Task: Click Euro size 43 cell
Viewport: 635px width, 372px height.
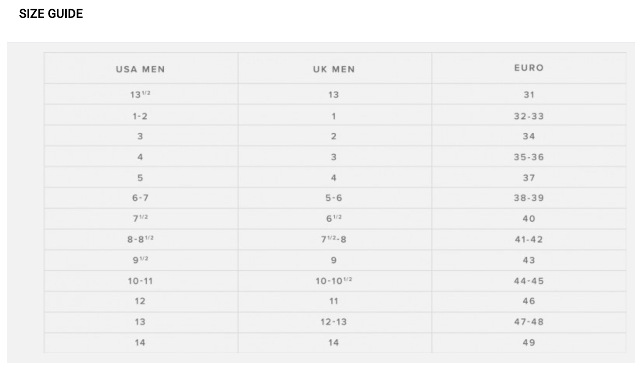Action: 529,260
